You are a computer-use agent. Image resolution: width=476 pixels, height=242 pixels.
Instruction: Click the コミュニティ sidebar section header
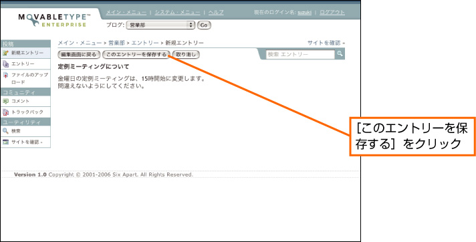[x=25, y=92]
